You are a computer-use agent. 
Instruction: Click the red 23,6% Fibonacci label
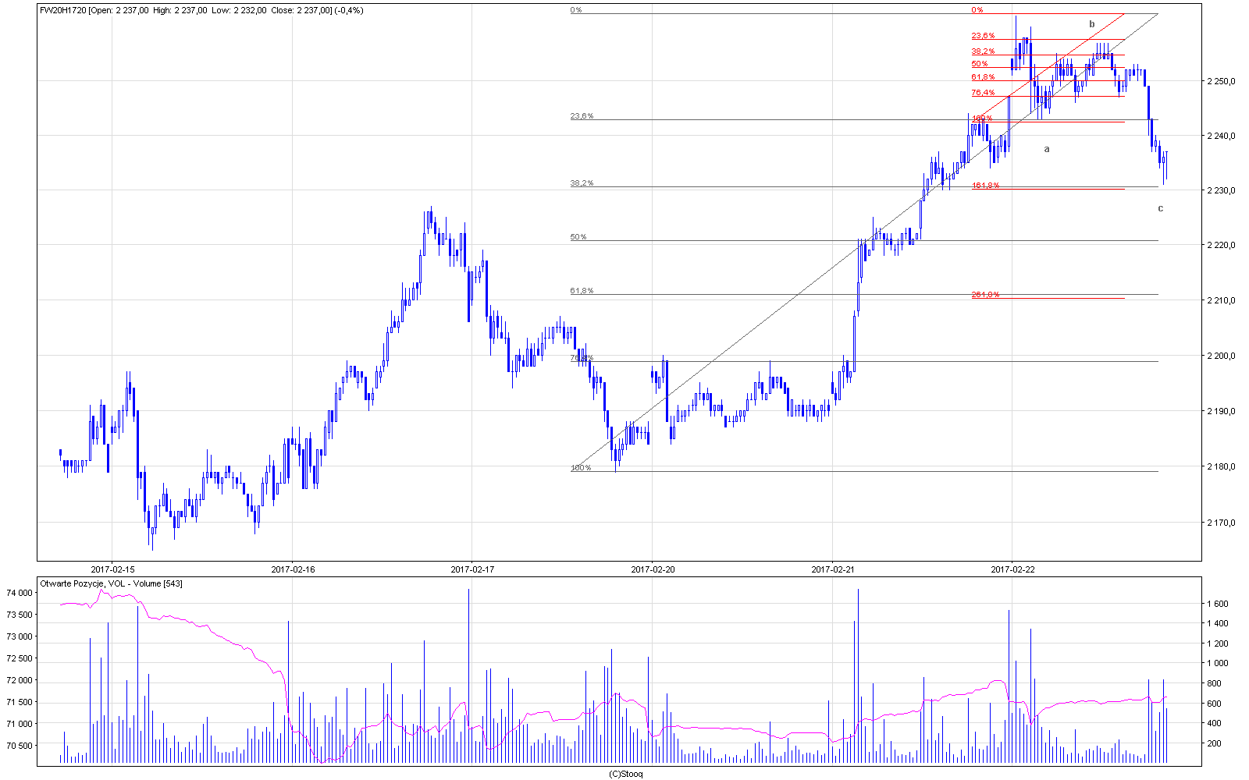983,36
